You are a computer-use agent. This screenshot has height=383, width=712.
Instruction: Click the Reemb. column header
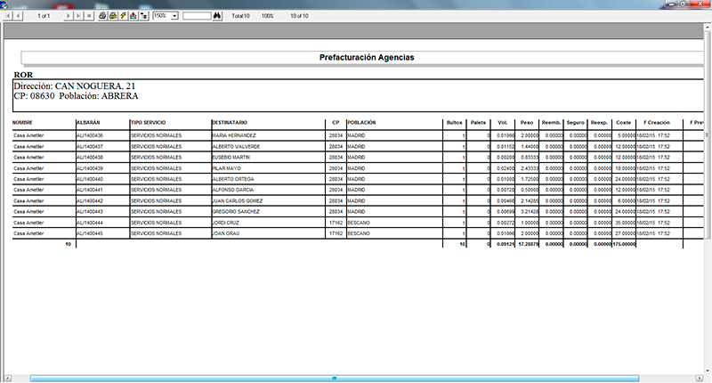(x=551, y=123)
